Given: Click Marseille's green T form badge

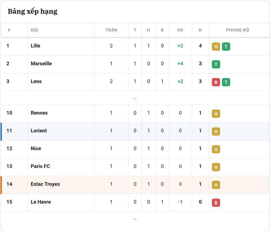Looking at the screenshot, I should click(216, 64).
